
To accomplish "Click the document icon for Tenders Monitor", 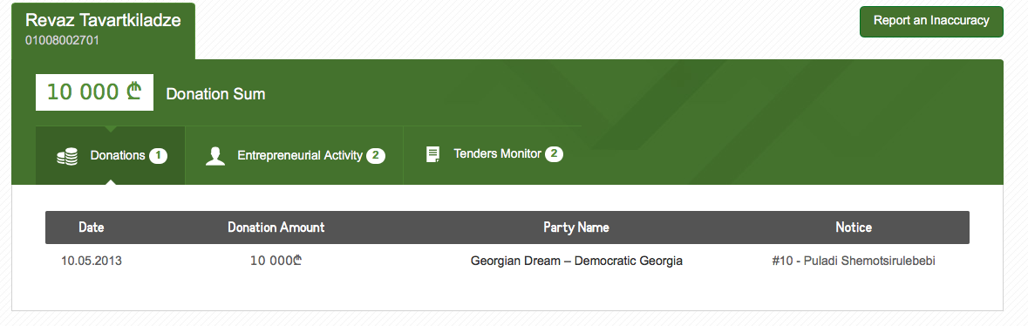I will (432, 155).
